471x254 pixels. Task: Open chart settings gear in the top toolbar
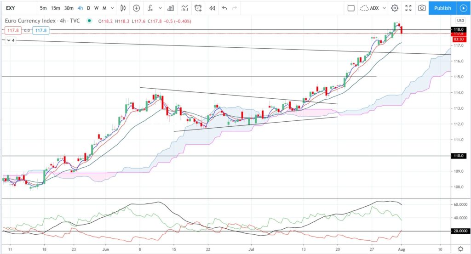(395, 8)
